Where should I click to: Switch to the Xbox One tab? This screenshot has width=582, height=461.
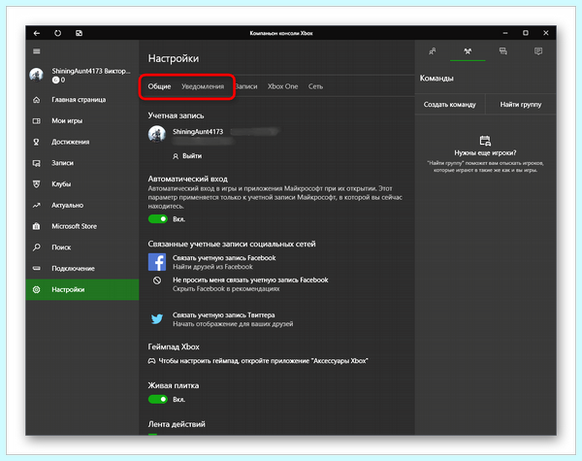point(283,86)
